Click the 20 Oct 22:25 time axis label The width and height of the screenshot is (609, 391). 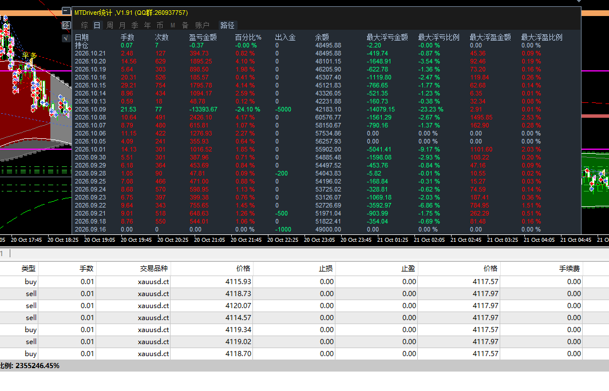283,240
